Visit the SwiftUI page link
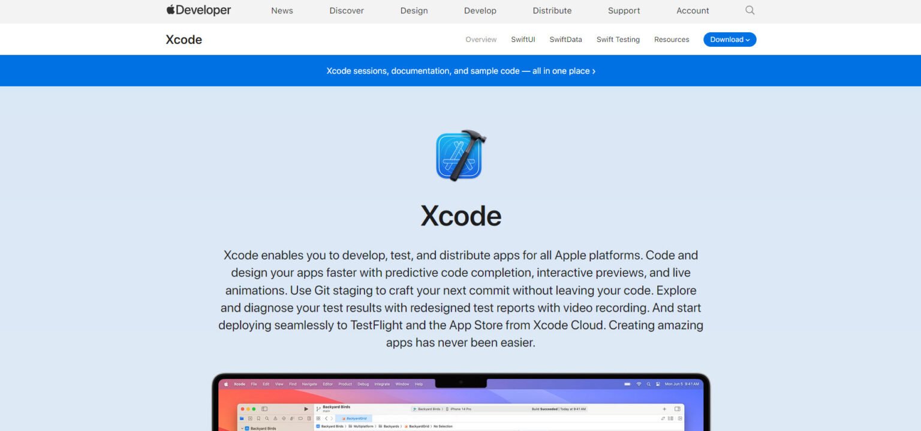Image resolution: width=921 pixels, height=431 pixels. tap(522, 39)
